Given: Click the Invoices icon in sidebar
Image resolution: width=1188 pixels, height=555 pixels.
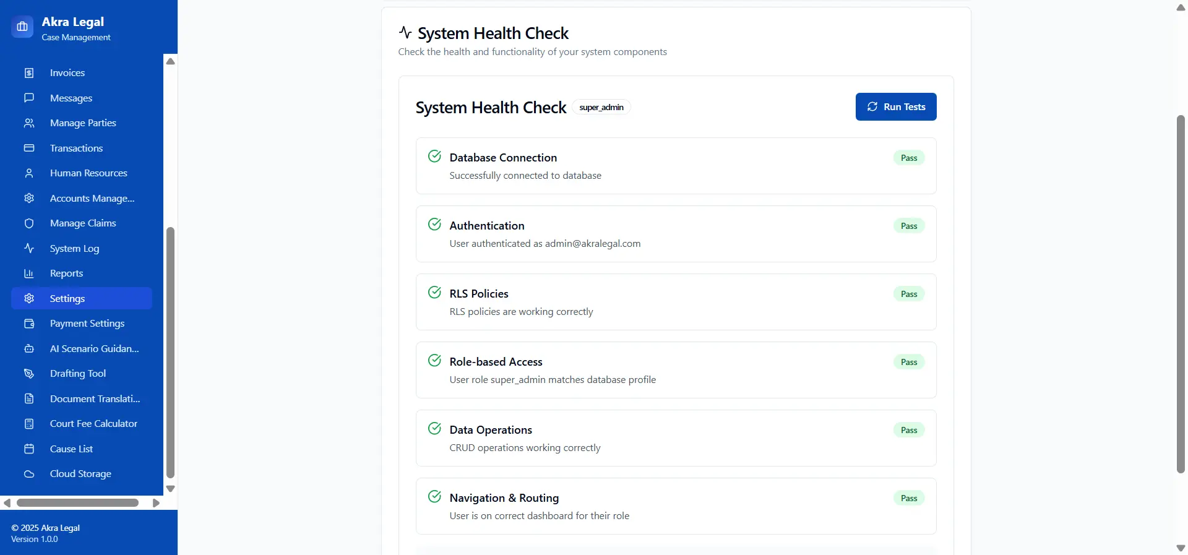Looking at the screenshot, I should [x=29, y=73].
